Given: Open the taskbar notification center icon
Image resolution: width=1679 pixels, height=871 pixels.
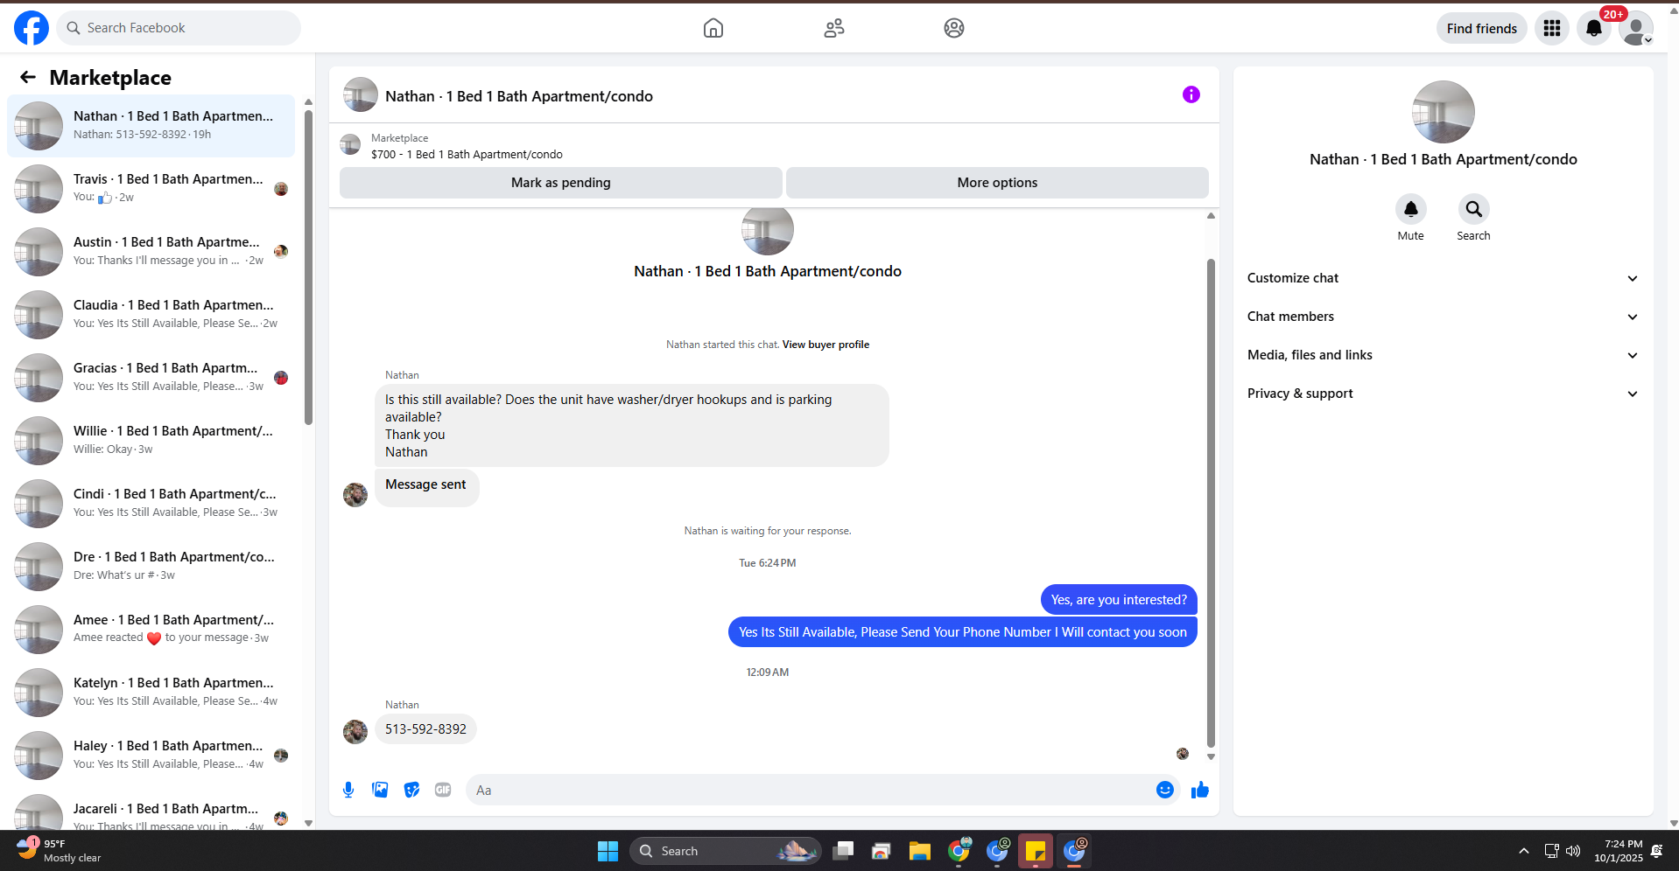Looking at the screenshot, I should (x=1657, y=851).
